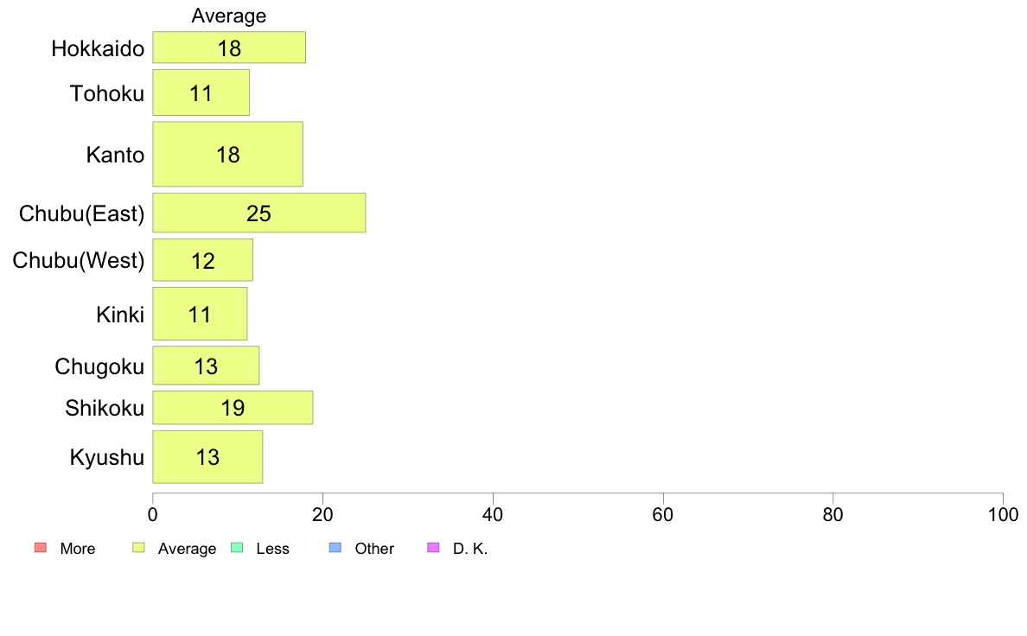
Task: Click the red More legend swatch
Action: click(x=39, y=548)
